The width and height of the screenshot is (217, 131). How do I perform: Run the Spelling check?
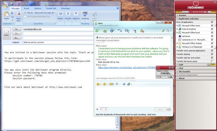click(85, 16)
